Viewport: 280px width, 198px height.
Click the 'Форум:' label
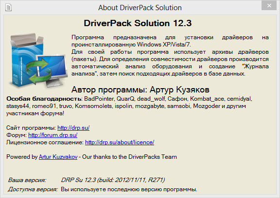tap(17, 135)
